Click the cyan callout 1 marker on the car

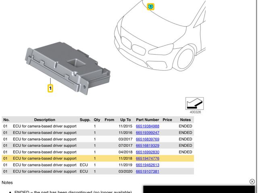pyautogui.click(x=150, y=6)
